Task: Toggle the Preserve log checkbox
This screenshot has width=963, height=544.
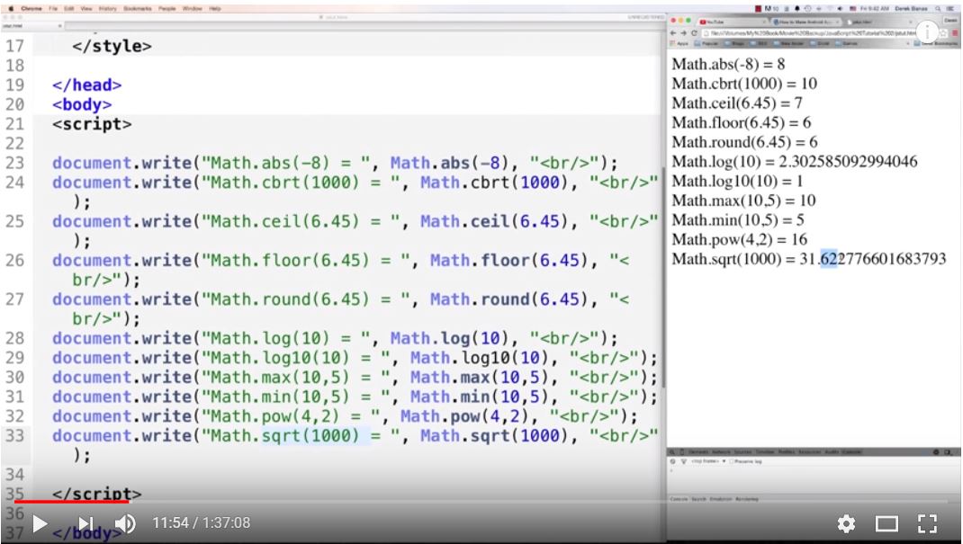Action: (731, 461)
